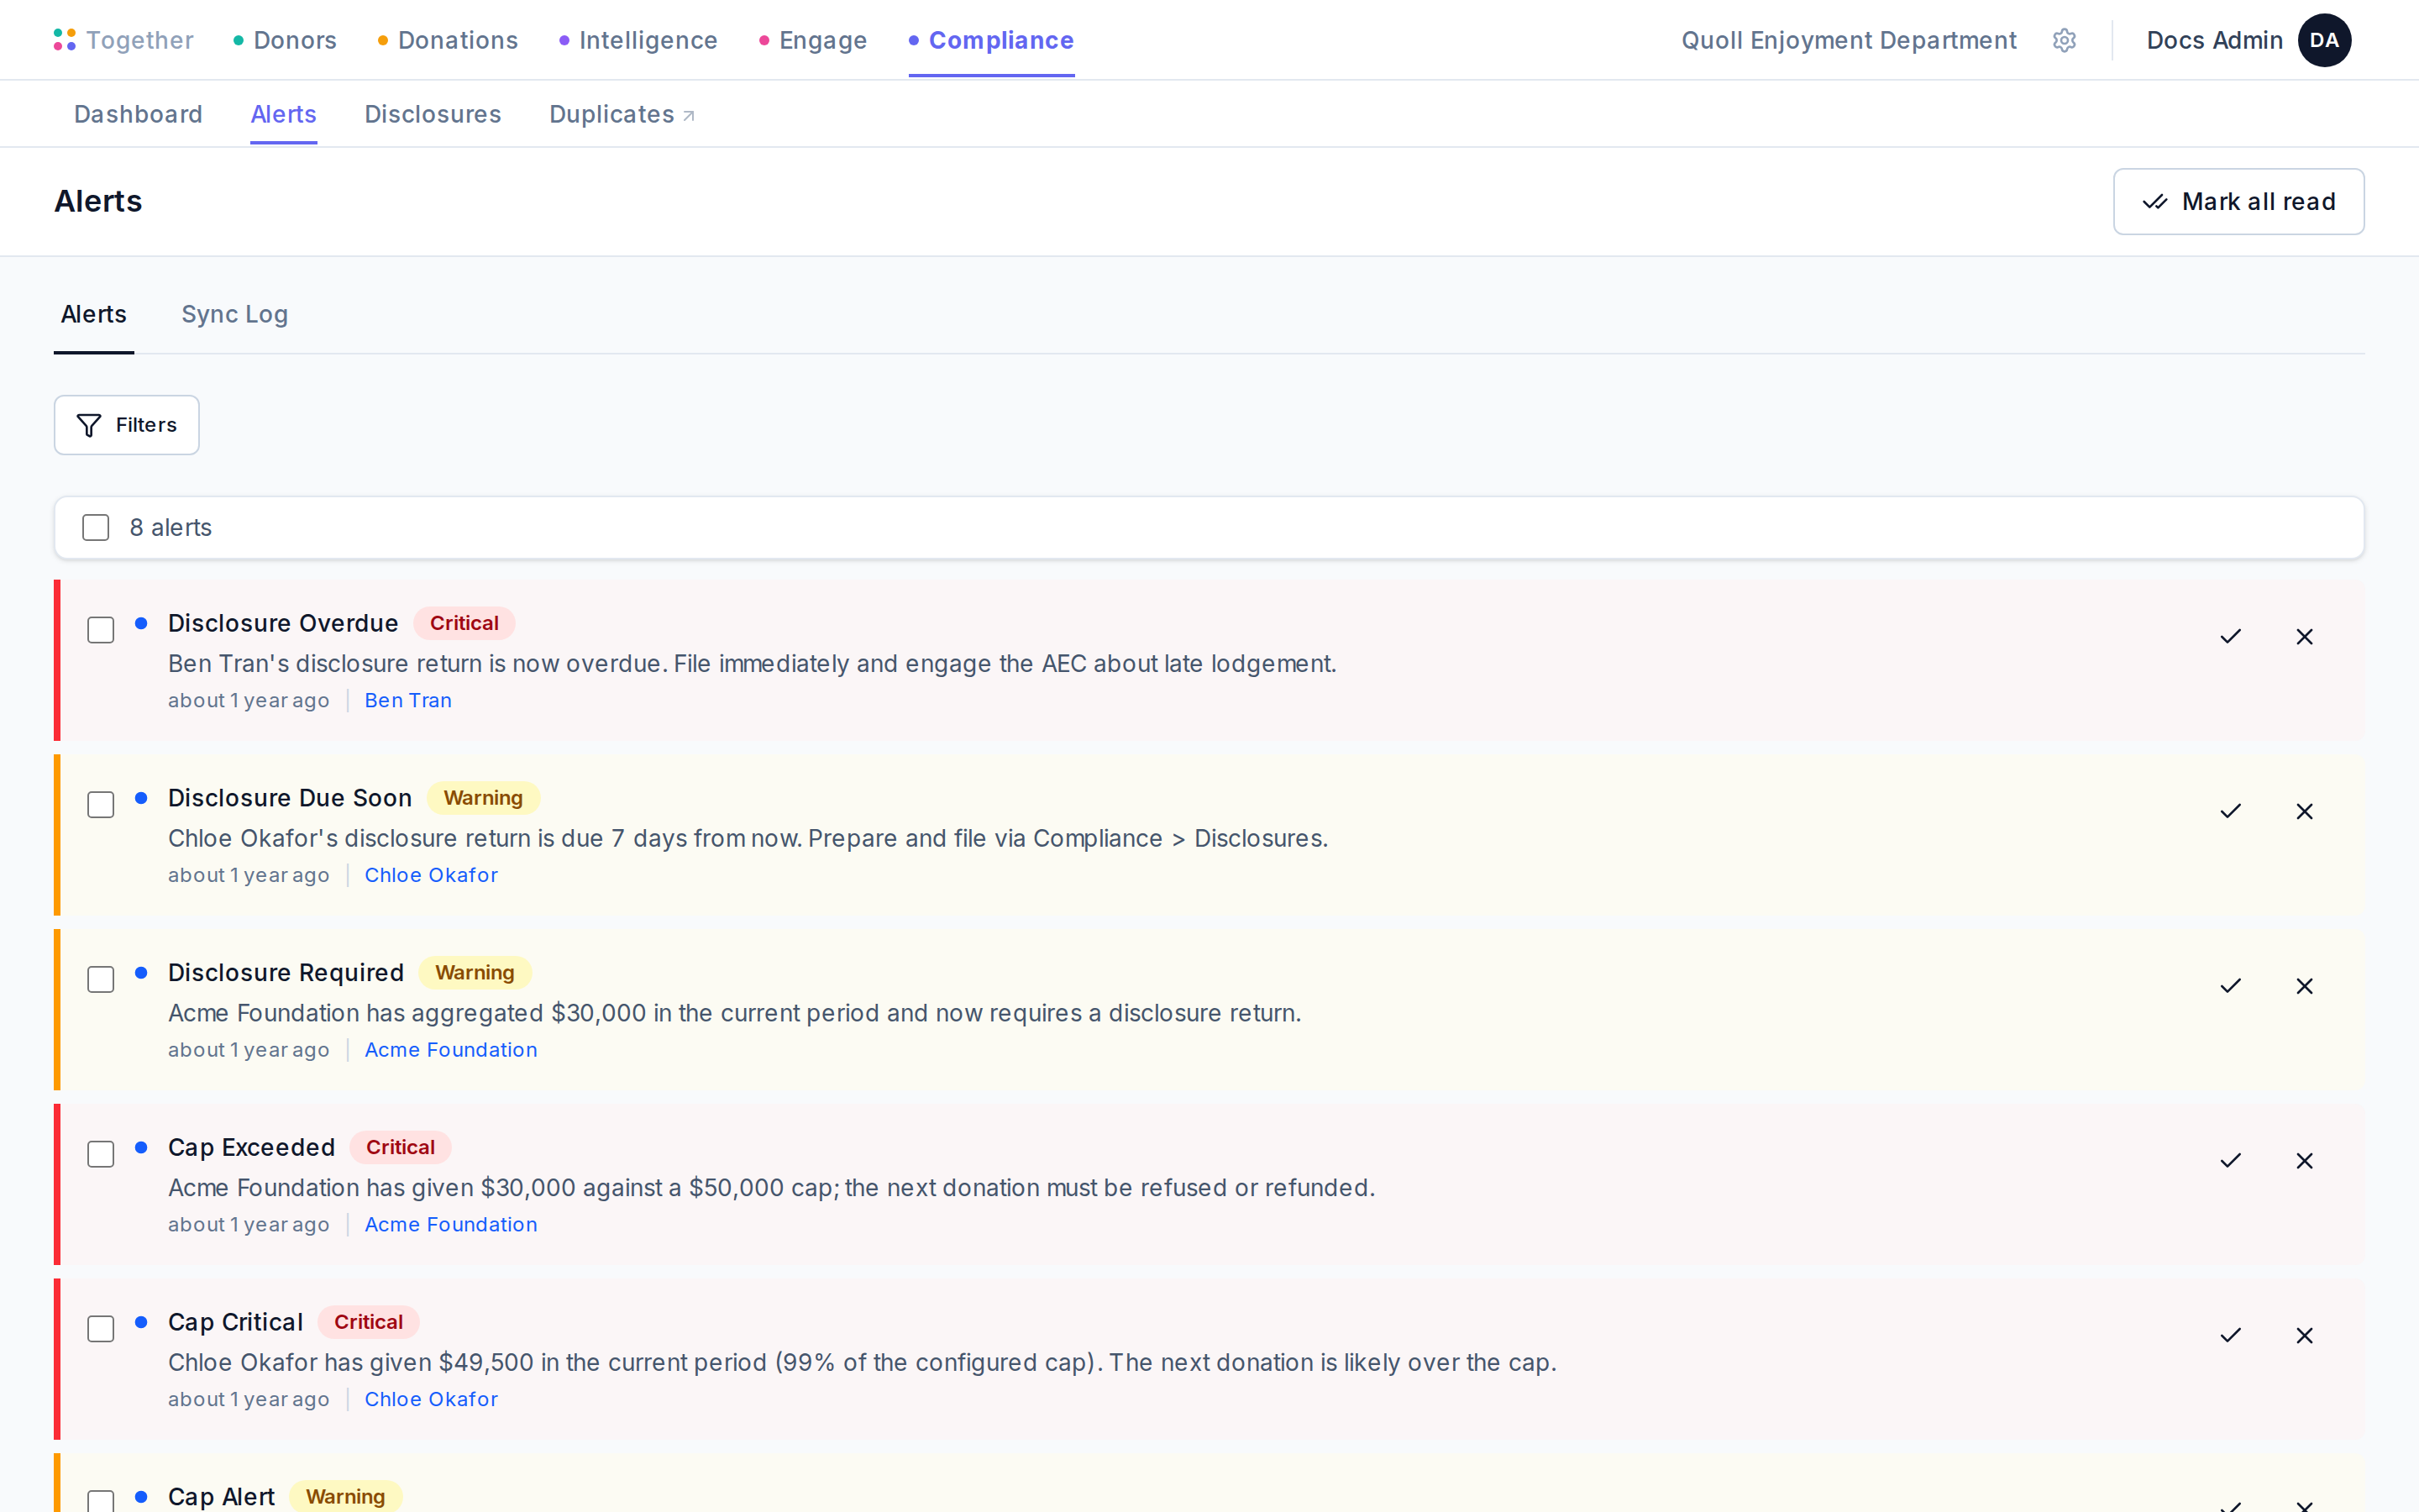Dismiss the Disclosure Due Soon alert
This screenshot has height=1512, width=2419.
click(x=2304, y=811)
